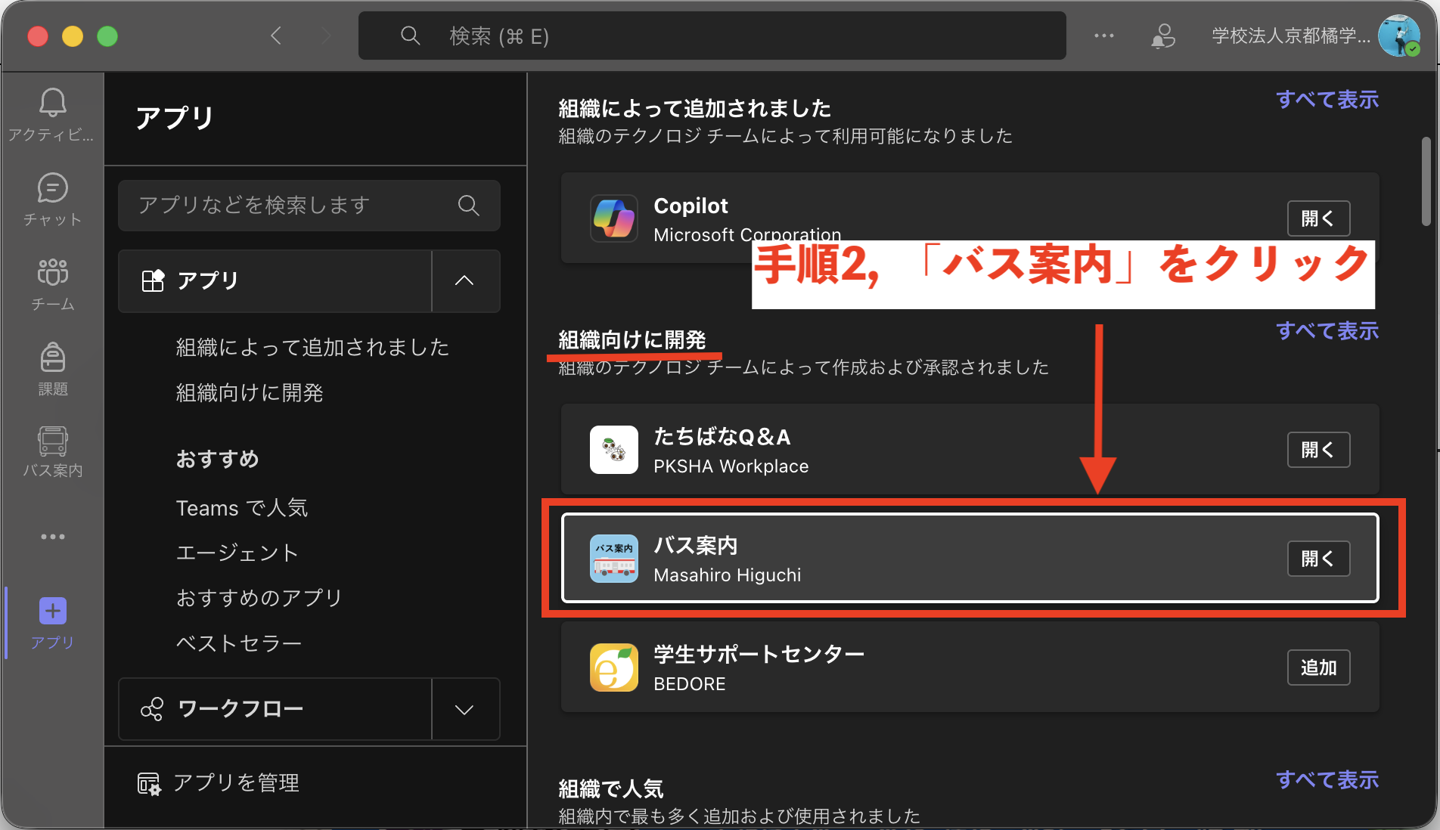Select the エージェント category
Image resolution: width=1440 pixels, height=830 pixels.
[237, 553]
